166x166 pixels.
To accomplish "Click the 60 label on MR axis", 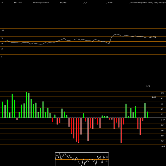I will [x=162, y=104].
